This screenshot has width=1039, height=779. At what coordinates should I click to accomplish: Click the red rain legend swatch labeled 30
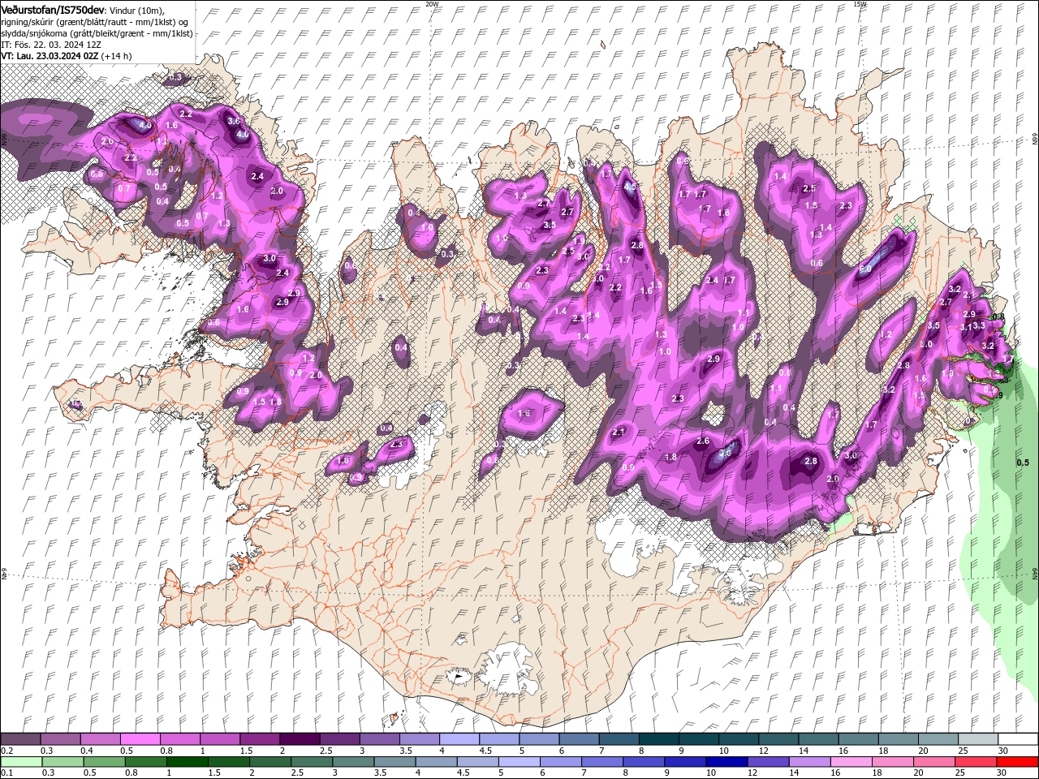pos(1017,761)
